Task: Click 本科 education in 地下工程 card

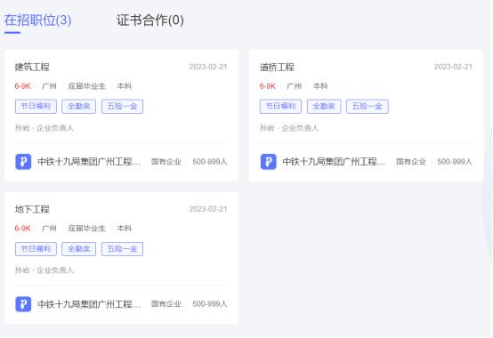Action: [125, 229]
